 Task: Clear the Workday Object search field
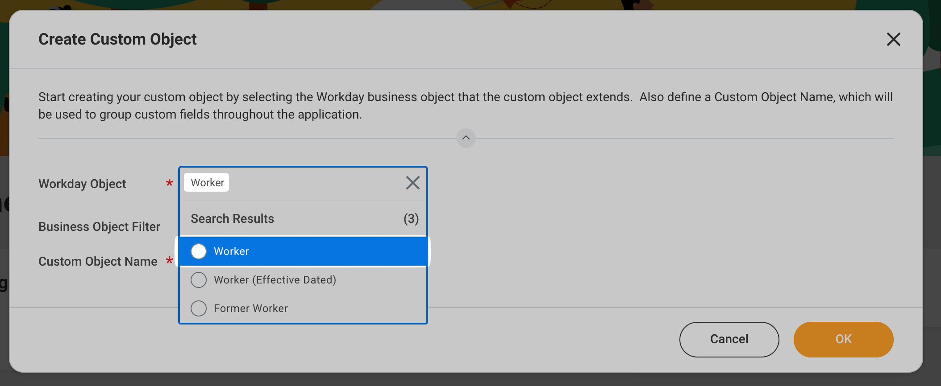412,183
